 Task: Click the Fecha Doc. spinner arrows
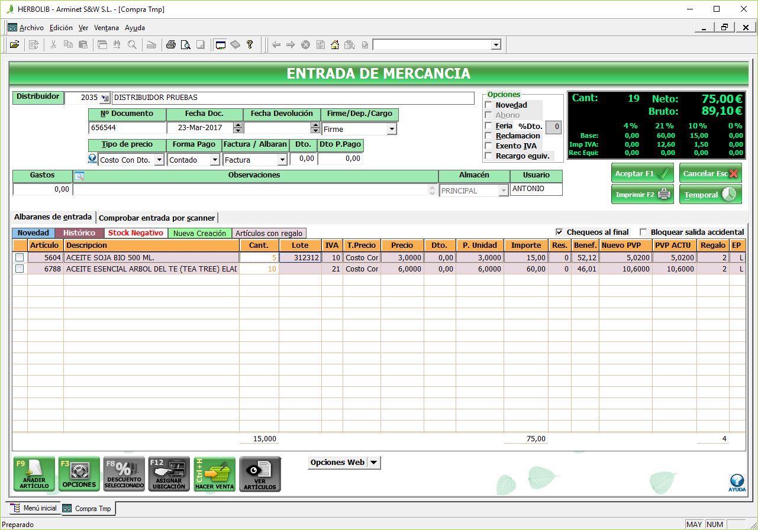point(238,128)
